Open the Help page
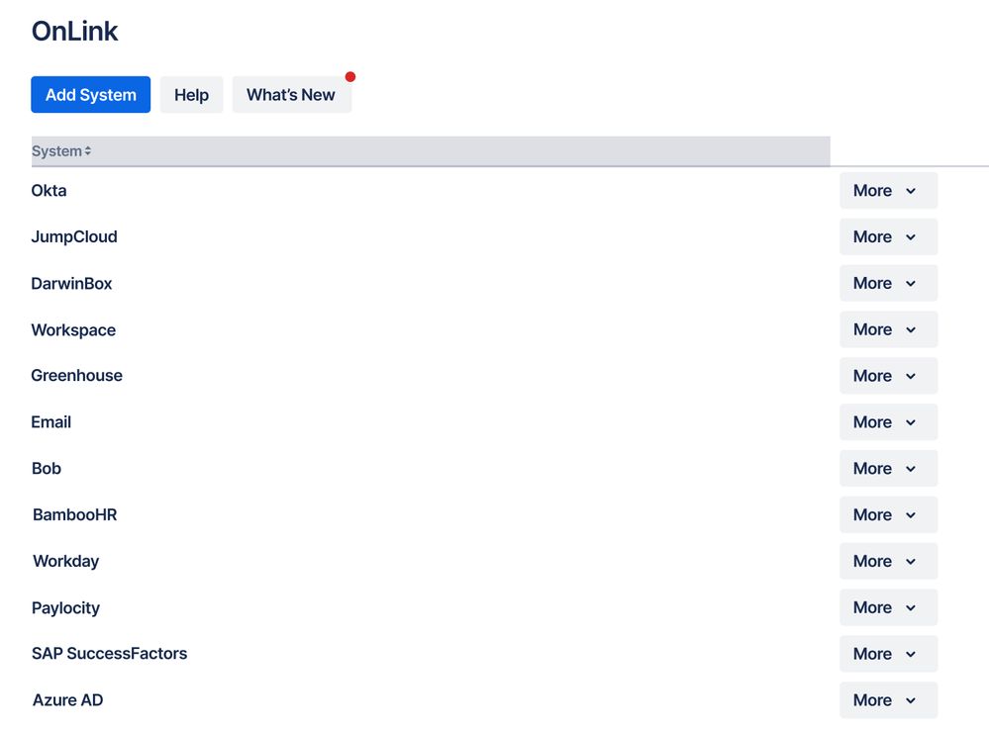Image resolution: width=989 pixels, height=731 pixels. (191, 95)
